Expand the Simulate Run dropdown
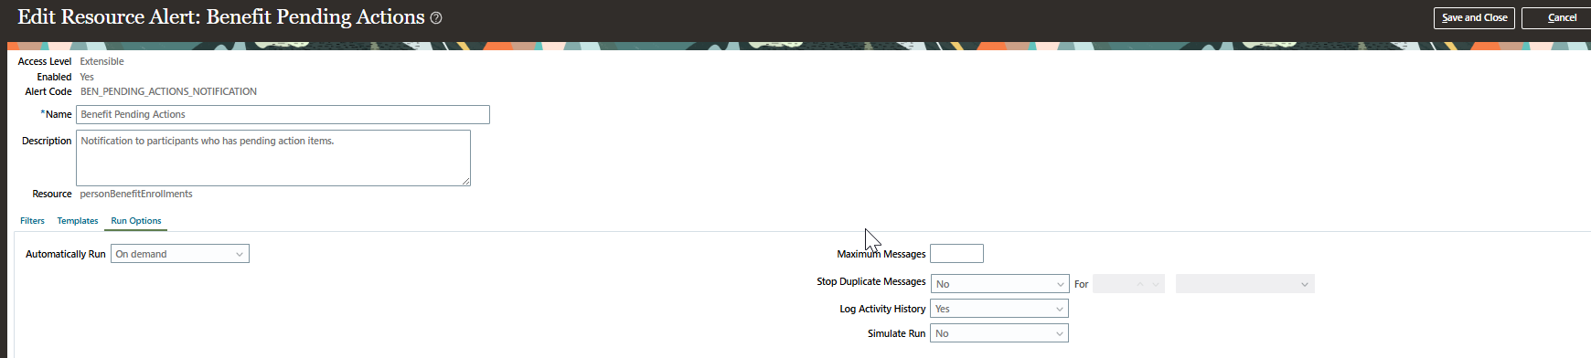Image resolution: width=1591 pixels, height=358 pixels. pos(999,333)
